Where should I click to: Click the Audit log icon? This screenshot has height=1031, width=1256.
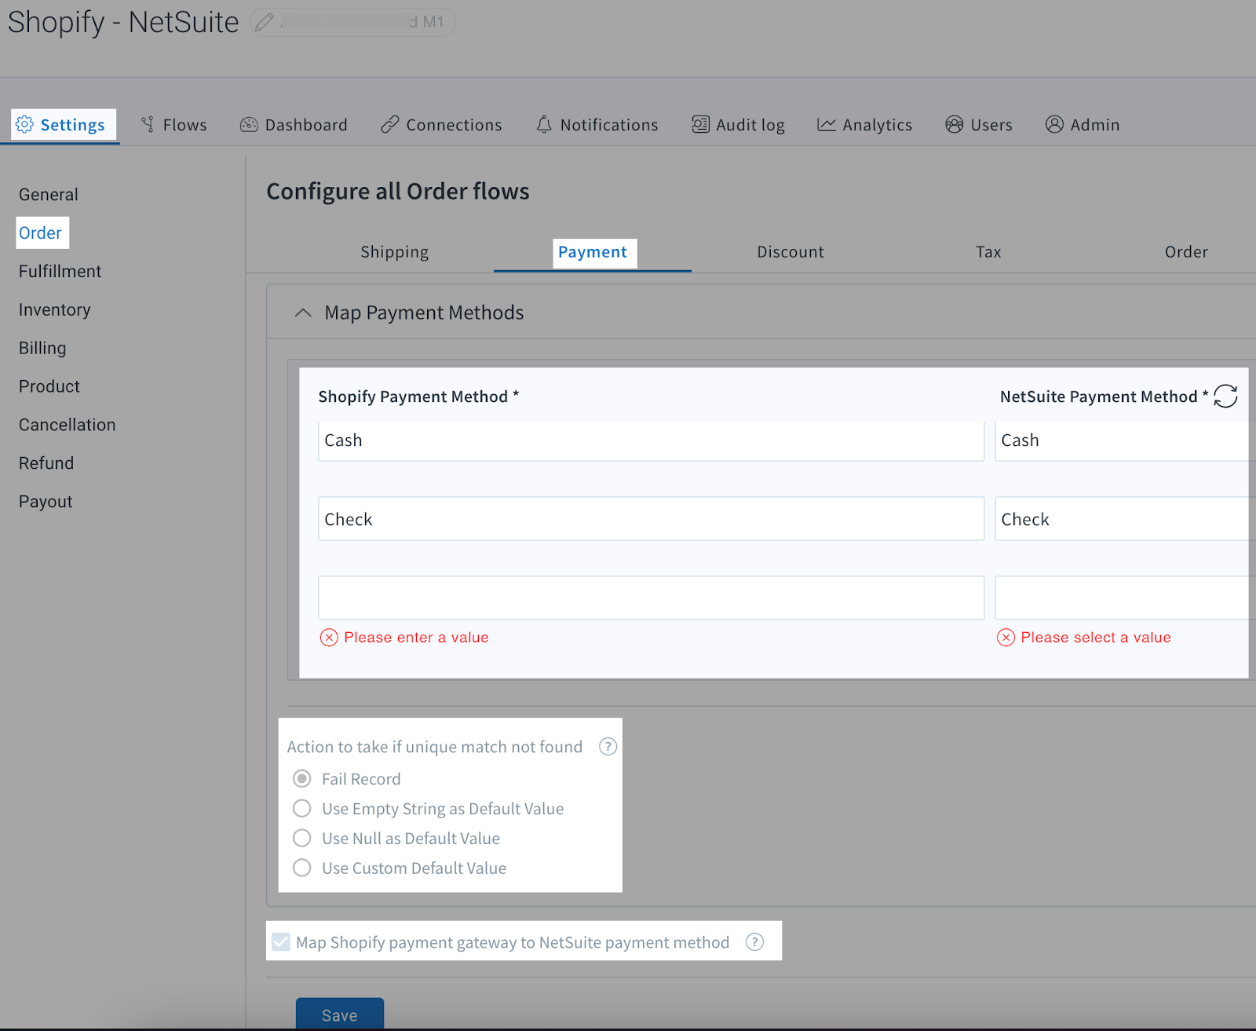tap(700, 125)
